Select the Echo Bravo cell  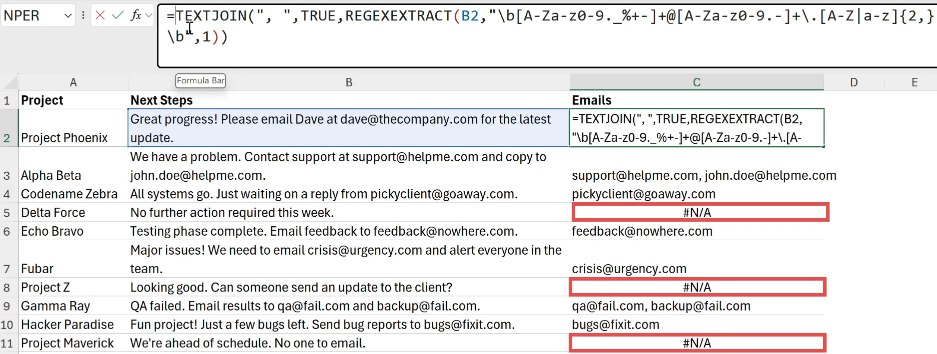pos(73,231)
